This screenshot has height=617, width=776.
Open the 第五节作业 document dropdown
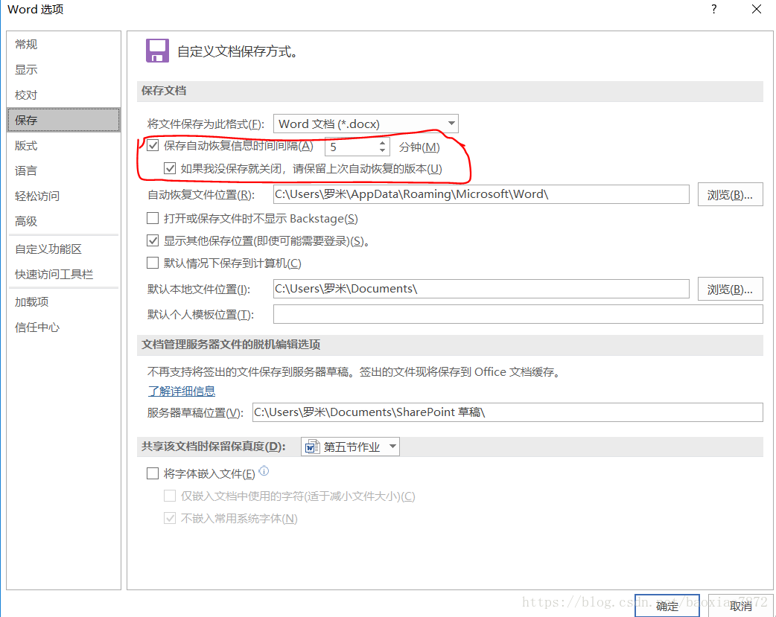pos(350,447)
